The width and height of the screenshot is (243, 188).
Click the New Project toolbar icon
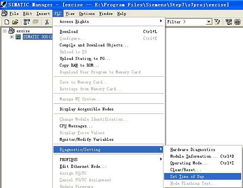click(7, 22)
